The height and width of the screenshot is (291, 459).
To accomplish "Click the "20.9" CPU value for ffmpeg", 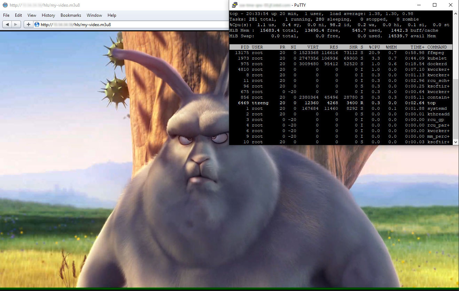I will (374, 53).
